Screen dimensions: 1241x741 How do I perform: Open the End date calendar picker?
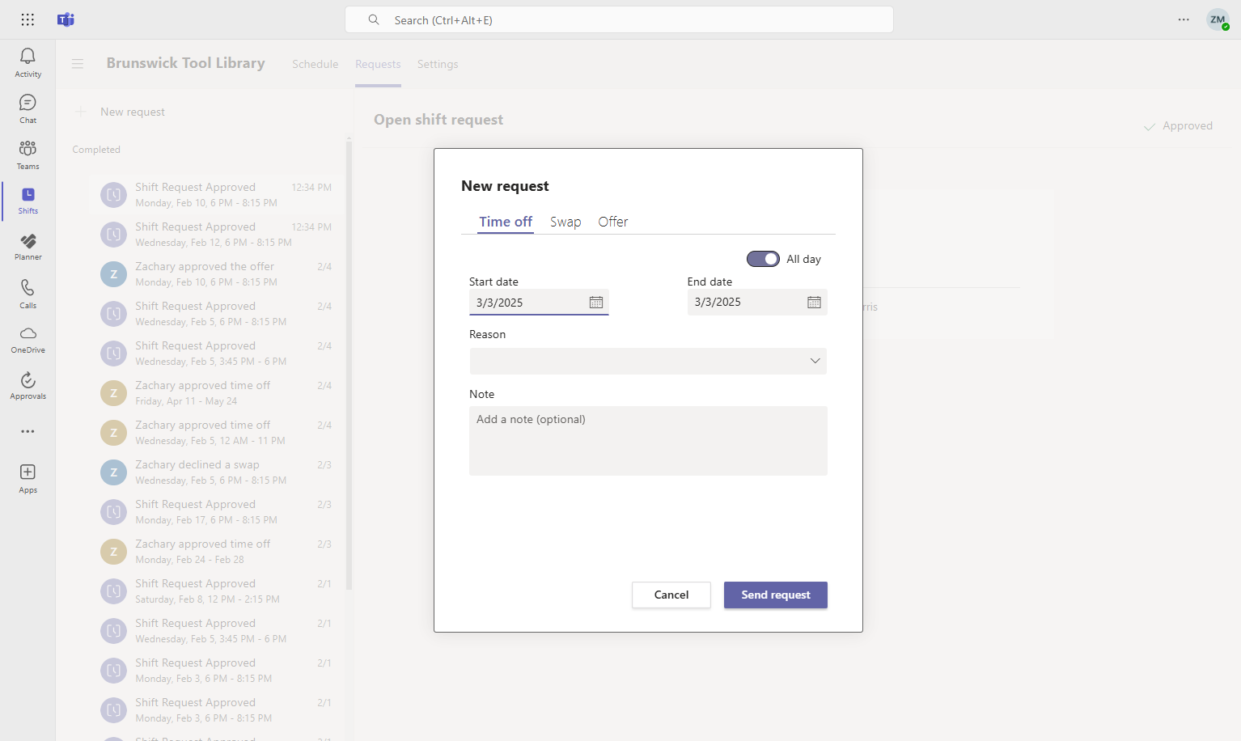coord(814,302)
